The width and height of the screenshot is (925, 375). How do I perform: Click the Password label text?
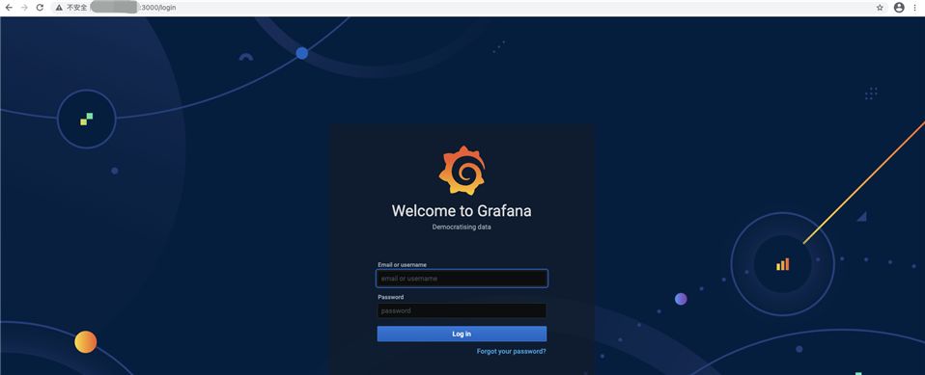click(390, 297)
